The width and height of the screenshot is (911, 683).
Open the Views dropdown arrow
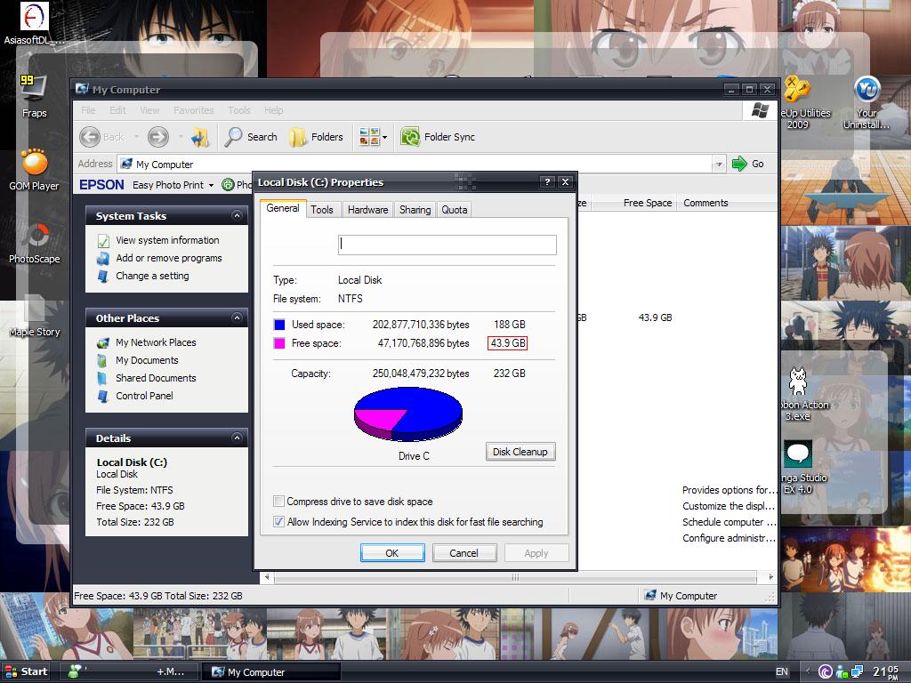[x=384, y=138]
